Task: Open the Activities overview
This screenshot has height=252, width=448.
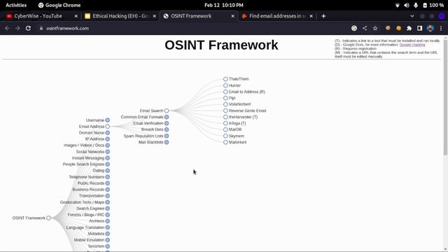Action: [x=16, y=5]
